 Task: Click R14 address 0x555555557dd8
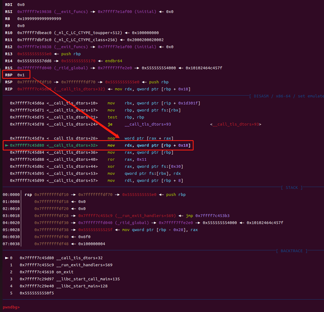pos(34,61)
